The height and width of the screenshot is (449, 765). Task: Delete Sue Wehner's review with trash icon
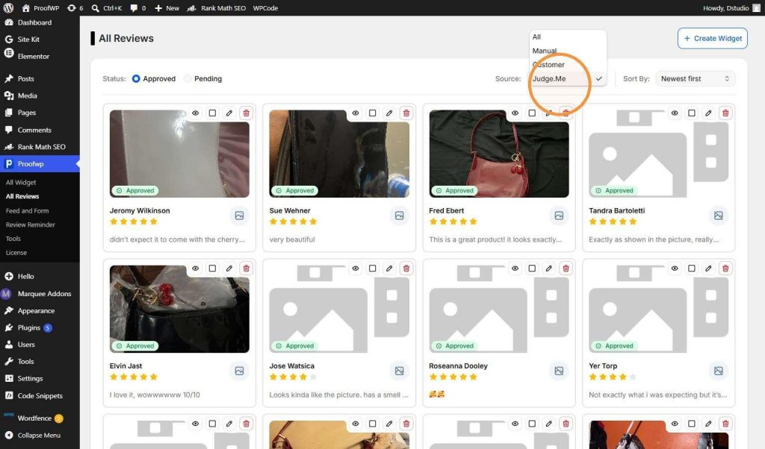point(406,113)
